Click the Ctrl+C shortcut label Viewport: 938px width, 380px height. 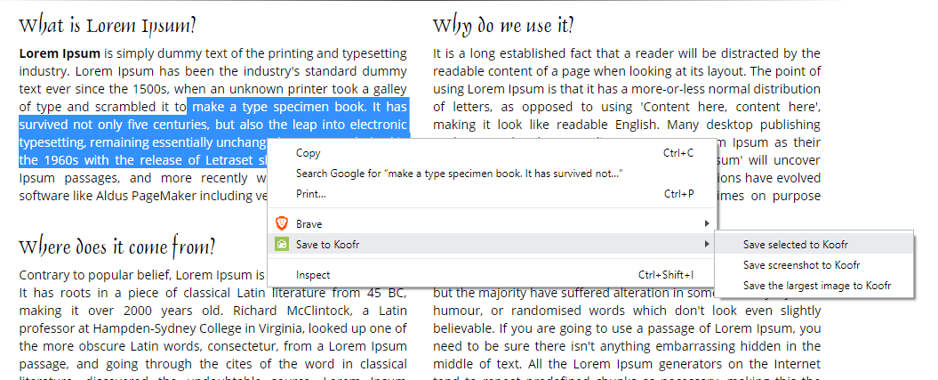pos(678,153)
